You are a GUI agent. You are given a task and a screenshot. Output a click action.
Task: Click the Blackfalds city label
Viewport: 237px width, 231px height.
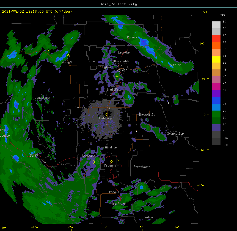tap(121, 61)
